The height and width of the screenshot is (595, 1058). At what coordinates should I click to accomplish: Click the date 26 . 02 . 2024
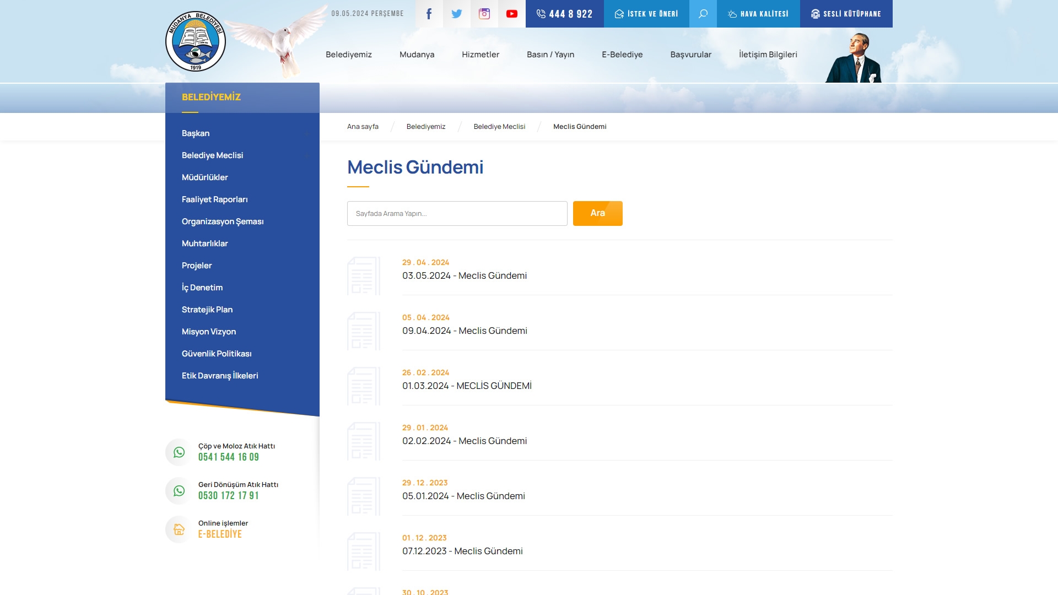[425, 372]
